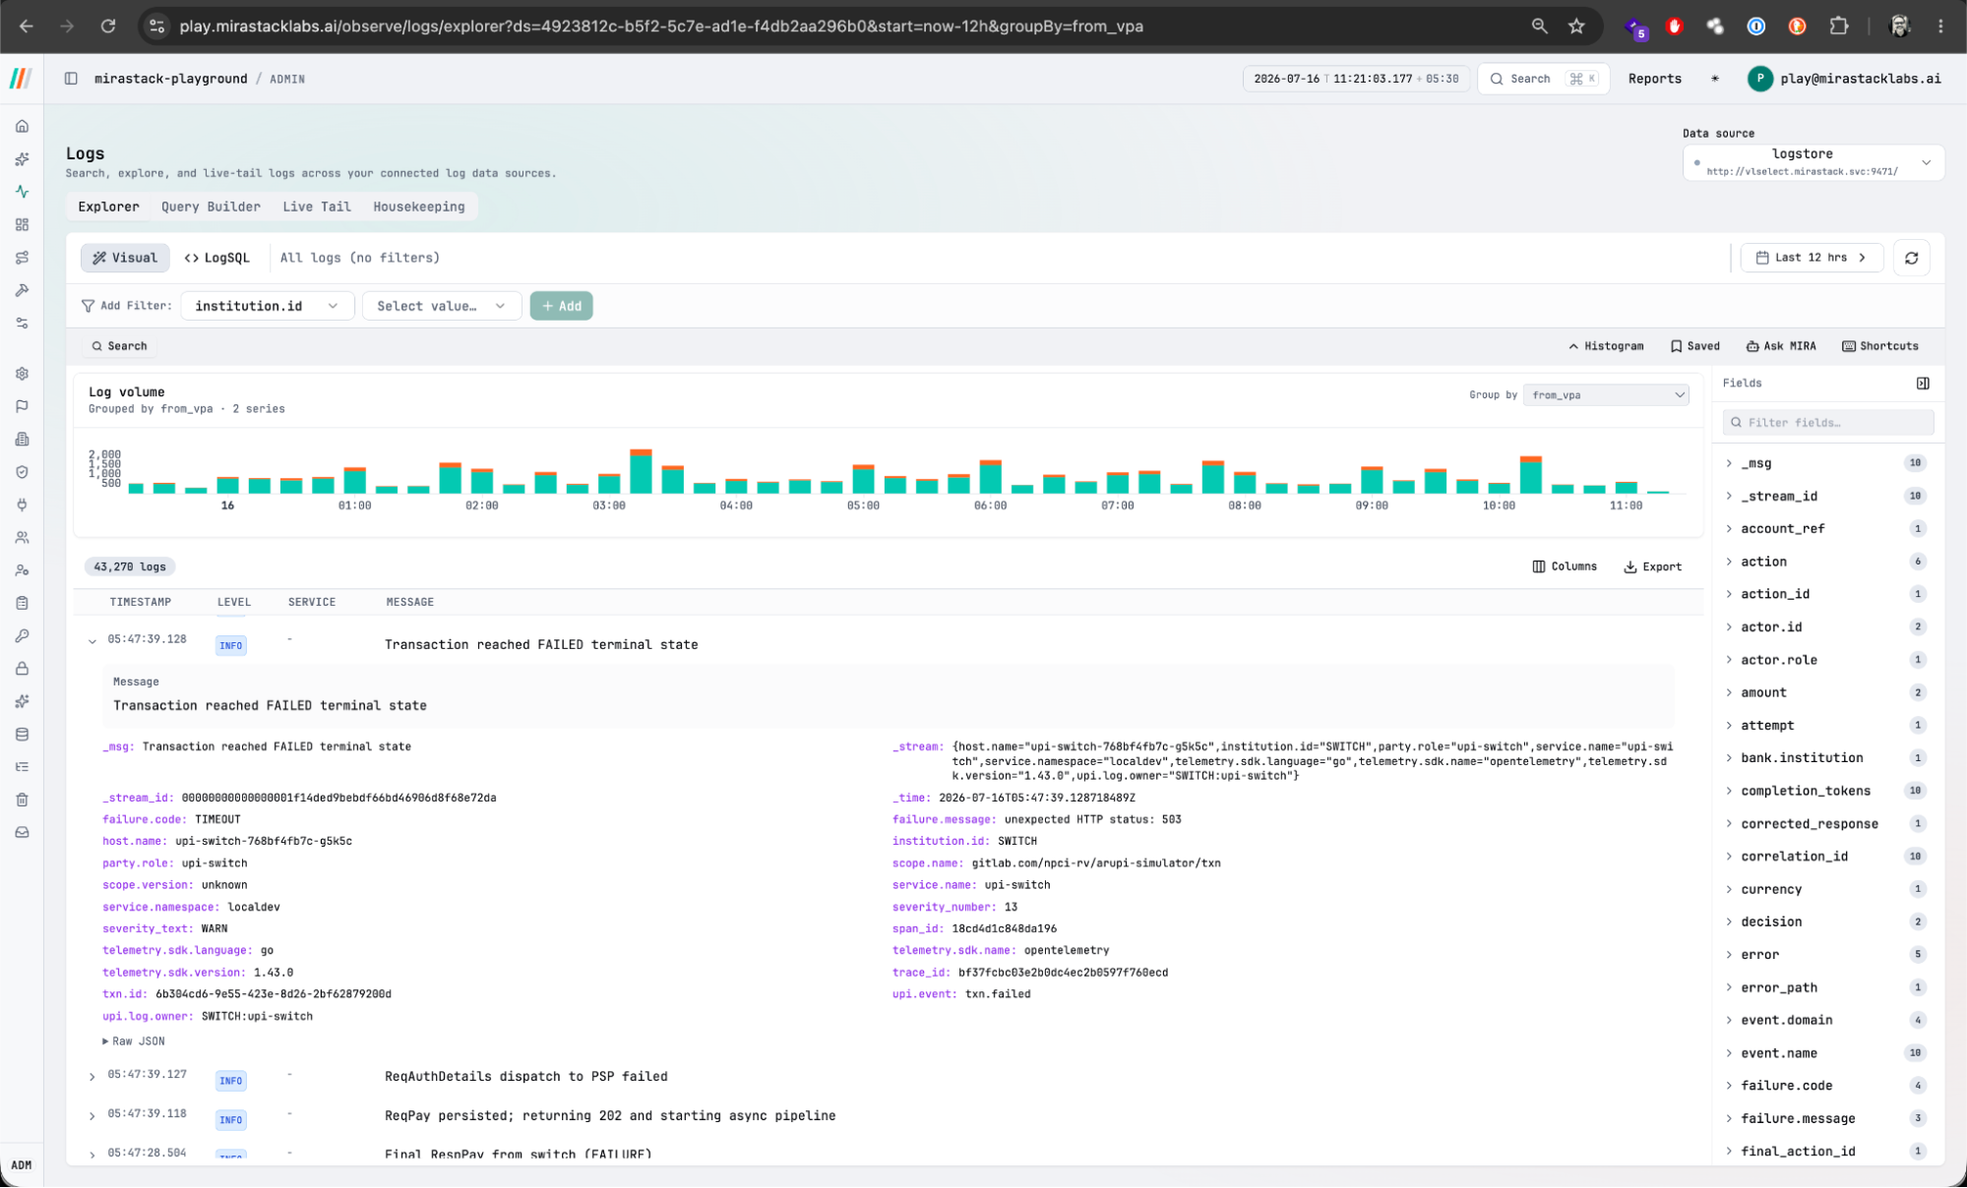This screenshot has width=1967, height=1188.
Task: Click the tallest histogram bar near 03:00
Action: (x=641, y=471)
